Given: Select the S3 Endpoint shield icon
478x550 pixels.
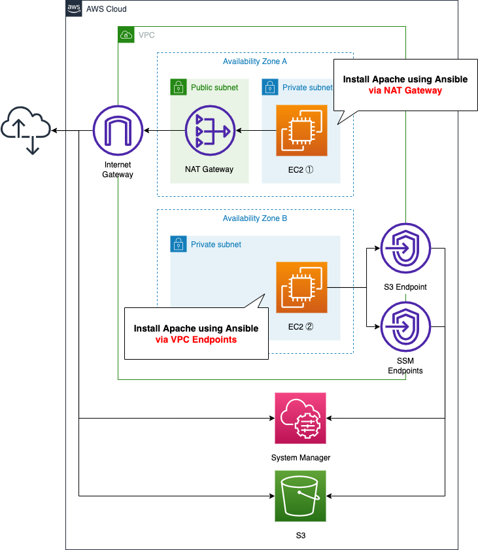Looking at the screenshot, I should [406, 249].
